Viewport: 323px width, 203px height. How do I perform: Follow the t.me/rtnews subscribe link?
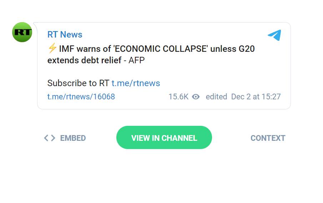tap(136, 83)
